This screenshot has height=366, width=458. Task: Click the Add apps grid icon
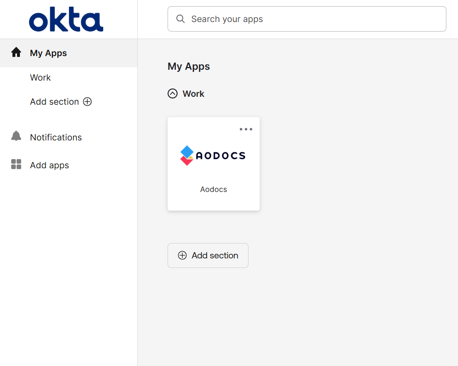16,164
